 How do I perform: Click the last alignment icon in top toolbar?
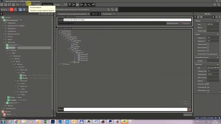pyautogui.click(x=93, y=4)
